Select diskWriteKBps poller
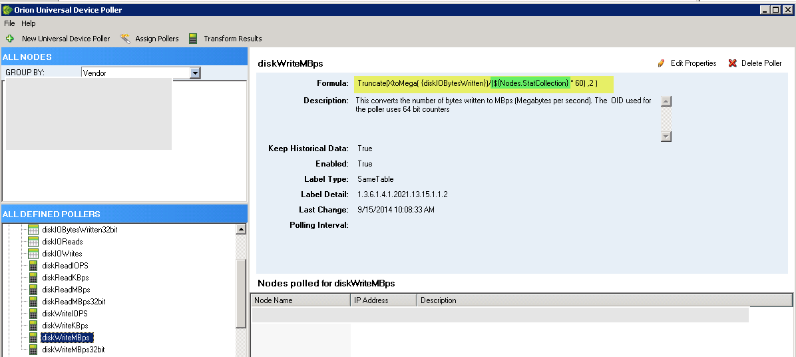 click(65, 326)
